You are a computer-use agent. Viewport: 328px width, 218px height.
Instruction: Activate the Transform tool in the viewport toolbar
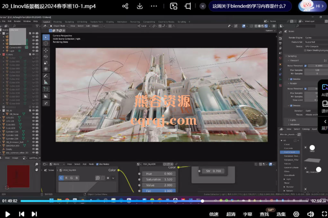point(46,69)
